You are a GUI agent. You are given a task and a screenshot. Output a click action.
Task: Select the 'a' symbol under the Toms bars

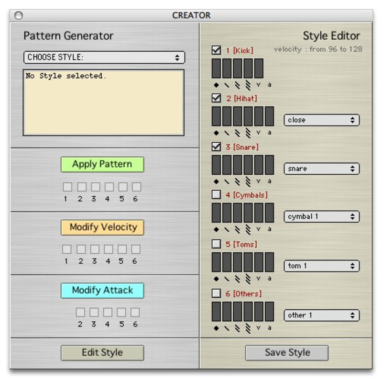tap(269, 278)
